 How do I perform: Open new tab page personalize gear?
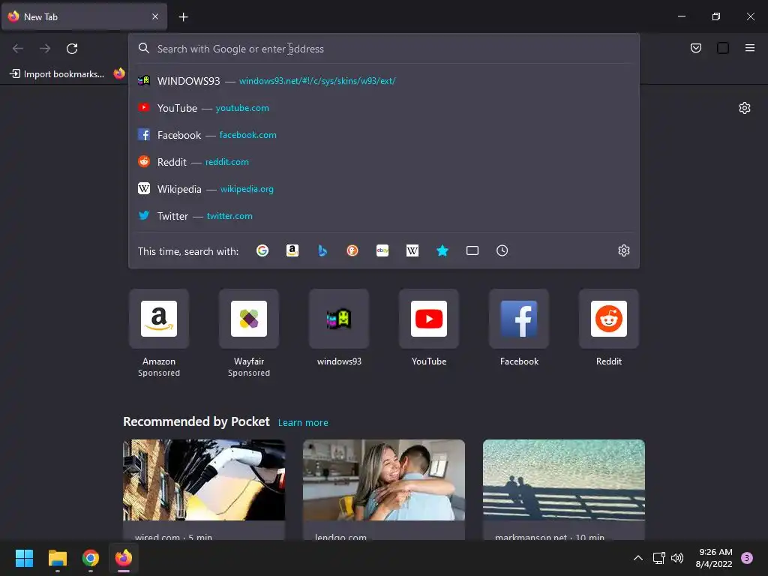coord(745,108)
